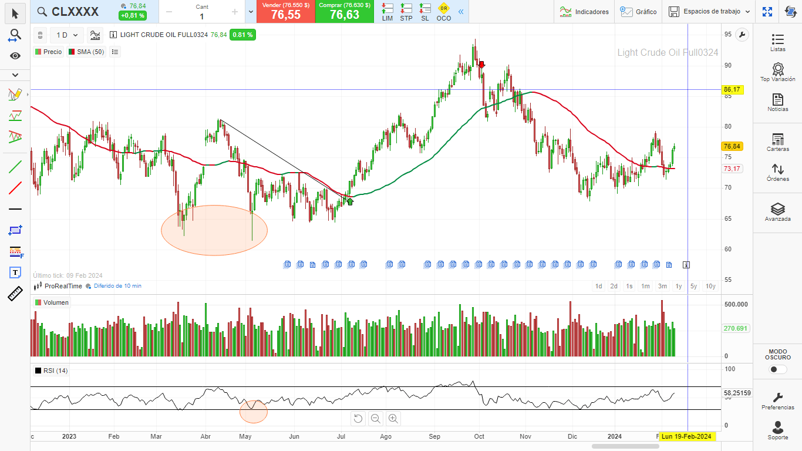The image size is (802, 451).
Task: Open the indicator list icon
Action: tap(115, 52)
